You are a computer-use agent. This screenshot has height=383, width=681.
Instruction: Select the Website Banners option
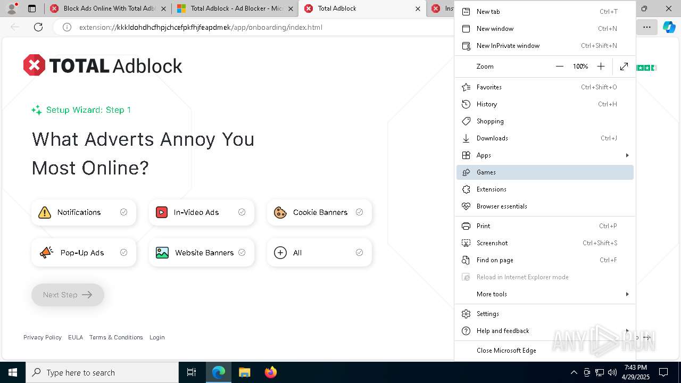click(202, 253)
